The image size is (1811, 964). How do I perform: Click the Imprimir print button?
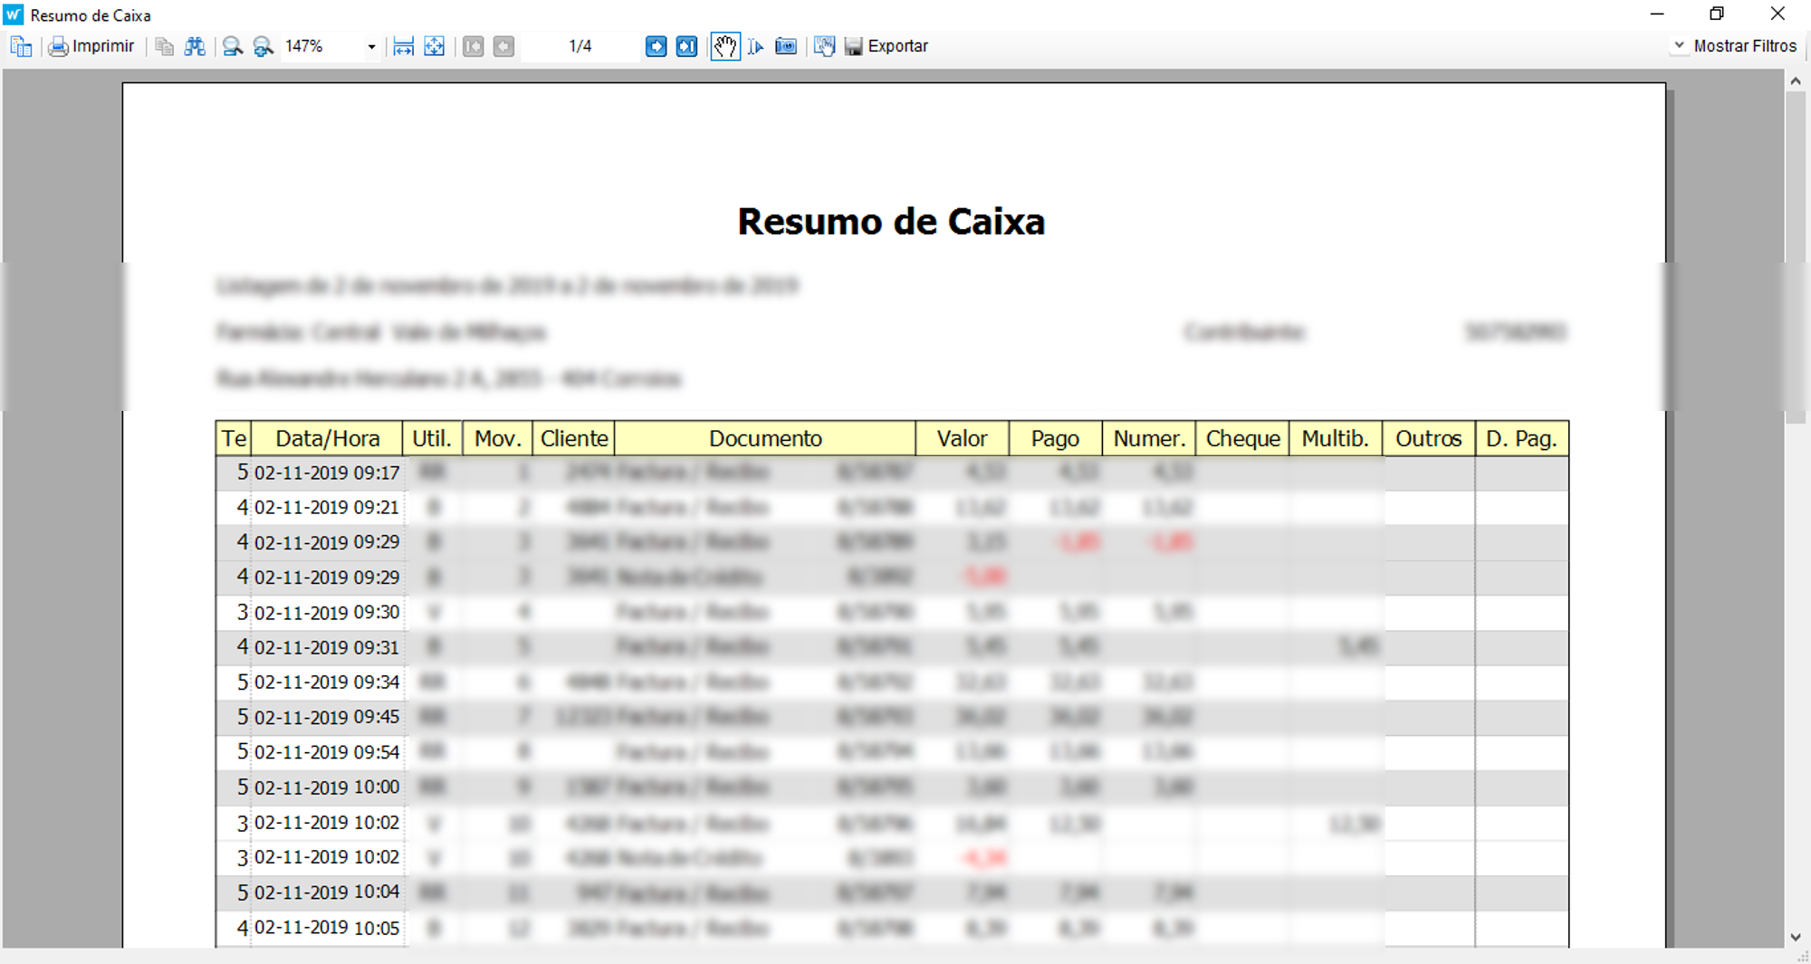click(91, 46)
